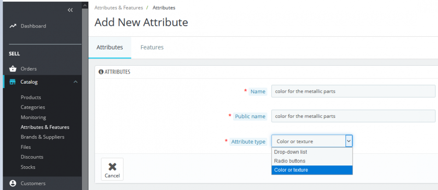This screenshot has height=190, width=438.
Task: Click into the Public name field
Action: [x=353, y=116]
